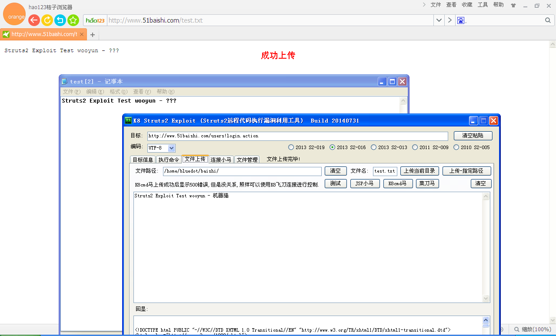Click the 测试 button
The image size is (556, 336).
(336, 183)
